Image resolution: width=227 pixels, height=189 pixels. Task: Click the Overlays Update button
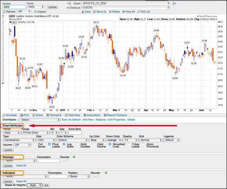[8, 165]
